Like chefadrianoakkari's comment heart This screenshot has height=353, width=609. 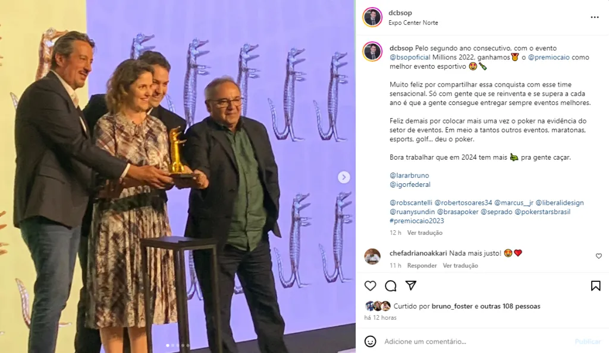pos(598,256)
